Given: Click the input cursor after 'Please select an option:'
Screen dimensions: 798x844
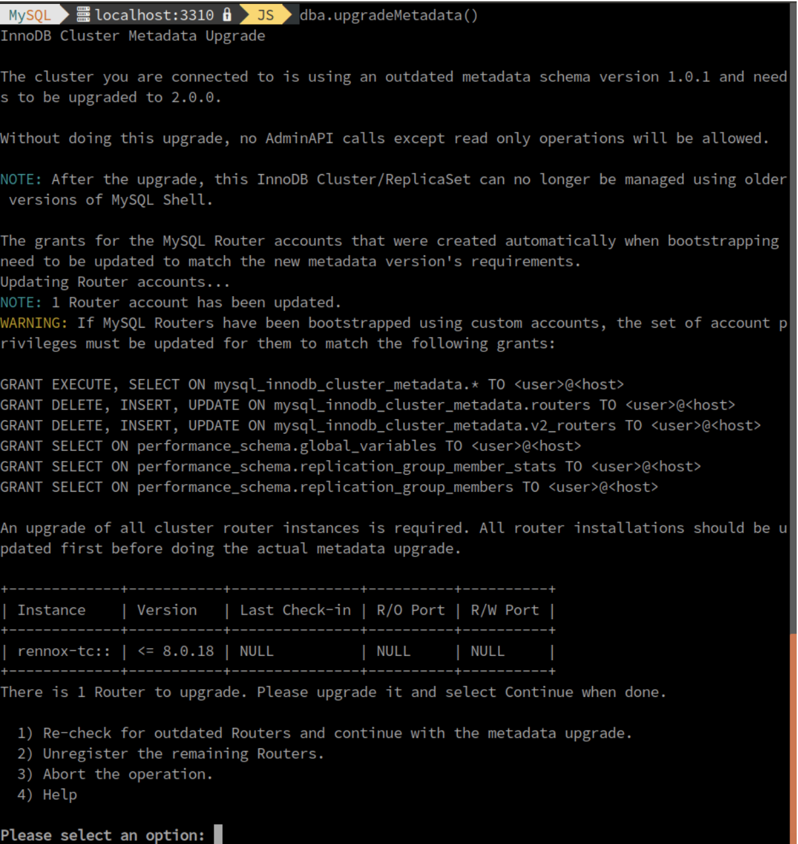Looking at the screenshot, I should 218,834.
